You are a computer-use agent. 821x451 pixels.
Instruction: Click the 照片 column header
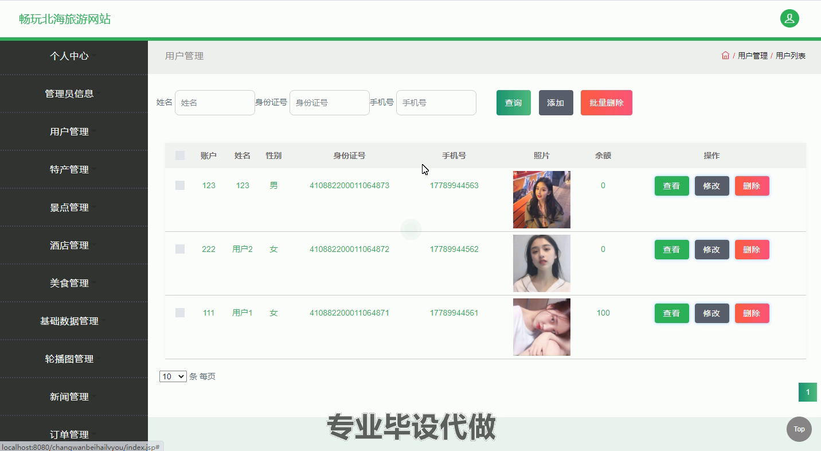point(542,155)
